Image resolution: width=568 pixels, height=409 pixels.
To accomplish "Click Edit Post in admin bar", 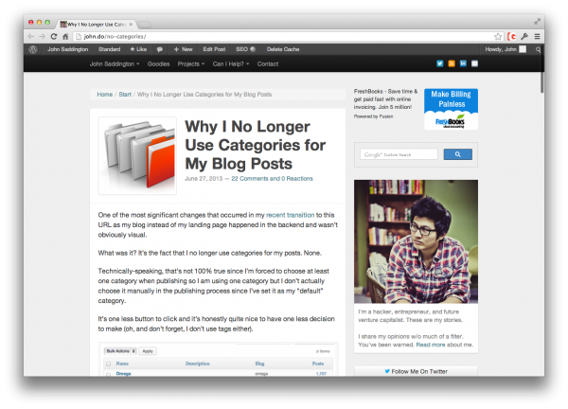I will tap(214, 49).
